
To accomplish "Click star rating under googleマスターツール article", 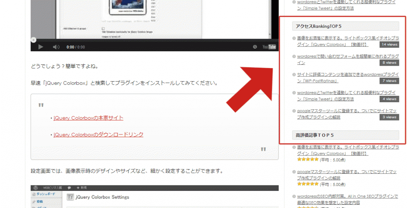I will [308, 184].
